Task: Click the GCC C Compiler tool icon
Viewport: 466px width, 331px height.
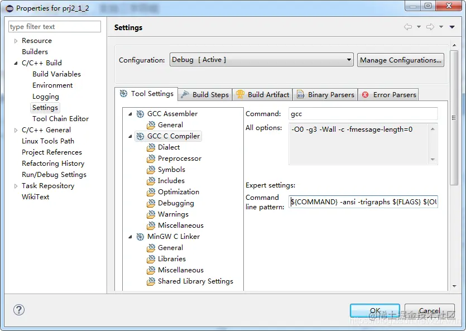Action: (140, 136)
